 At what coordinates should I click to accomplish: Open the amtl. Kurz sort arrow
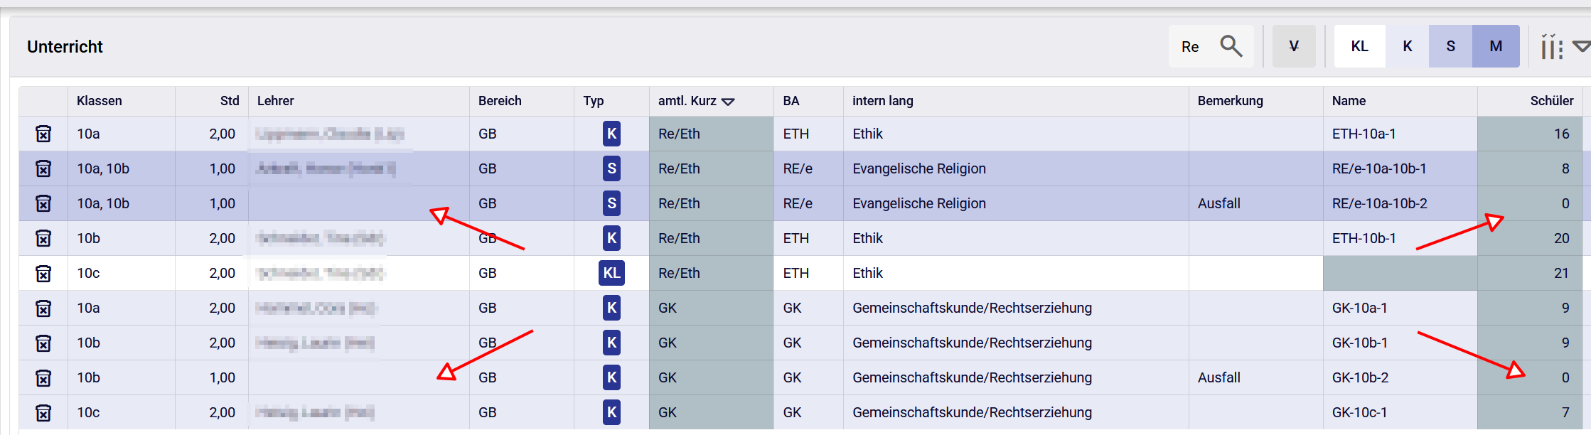click(728, 102)
